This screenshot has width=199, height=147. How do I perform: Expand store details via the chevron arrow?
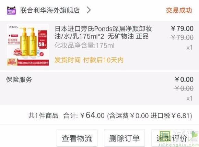89,10
